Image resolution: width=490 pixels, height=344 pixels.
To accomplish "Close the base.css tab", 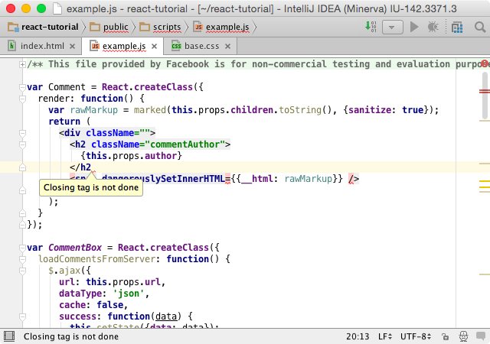I will (x=228, y=46).
